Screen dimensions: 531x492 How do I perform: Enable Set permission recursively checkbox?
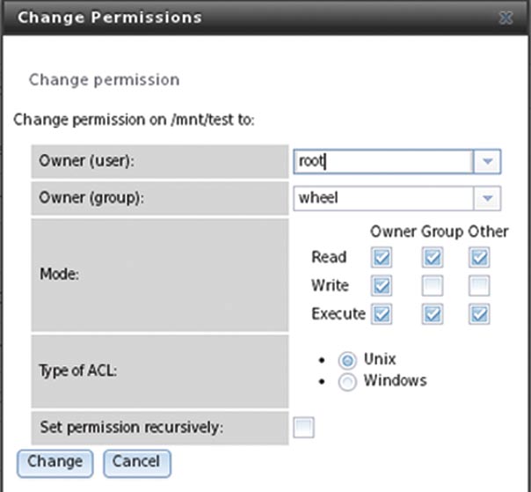303,428
